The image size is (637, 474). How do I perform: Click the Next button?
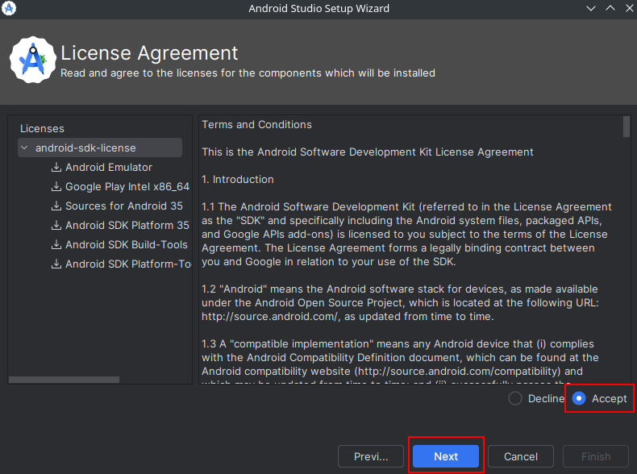point(446,456)
